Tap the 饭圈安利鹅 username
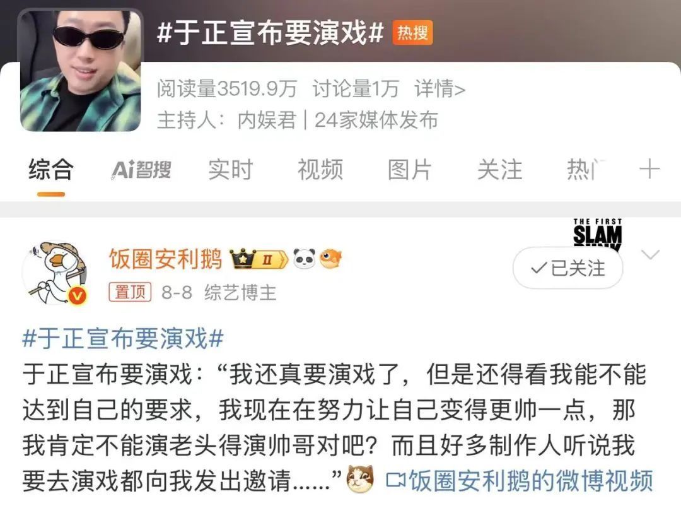This screenshot has height=513, width=681. [x=165, y=259]
